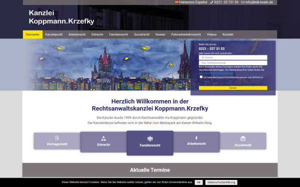Click the yellow Senden button
Image resolution: width=300 pixels, height=187 pixels.
(233, 88)
